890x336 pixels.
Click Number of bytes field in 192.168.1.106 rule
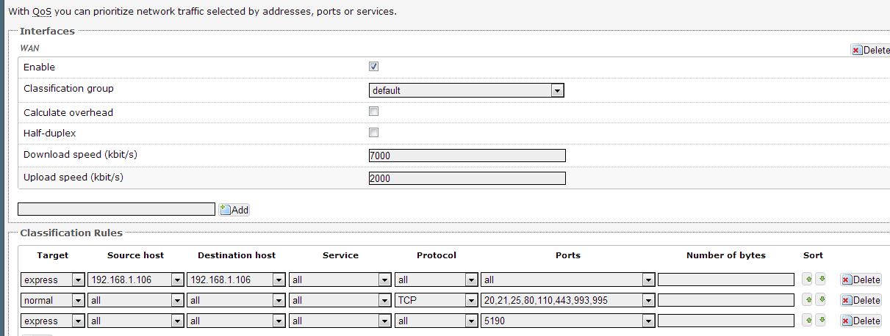(726, 280)
